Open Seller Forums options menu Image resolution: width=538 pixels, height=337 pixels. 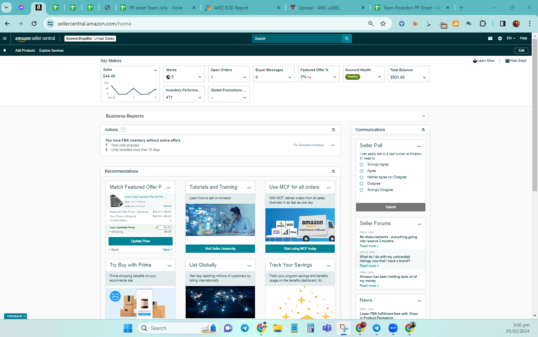[x=419, y=224]
